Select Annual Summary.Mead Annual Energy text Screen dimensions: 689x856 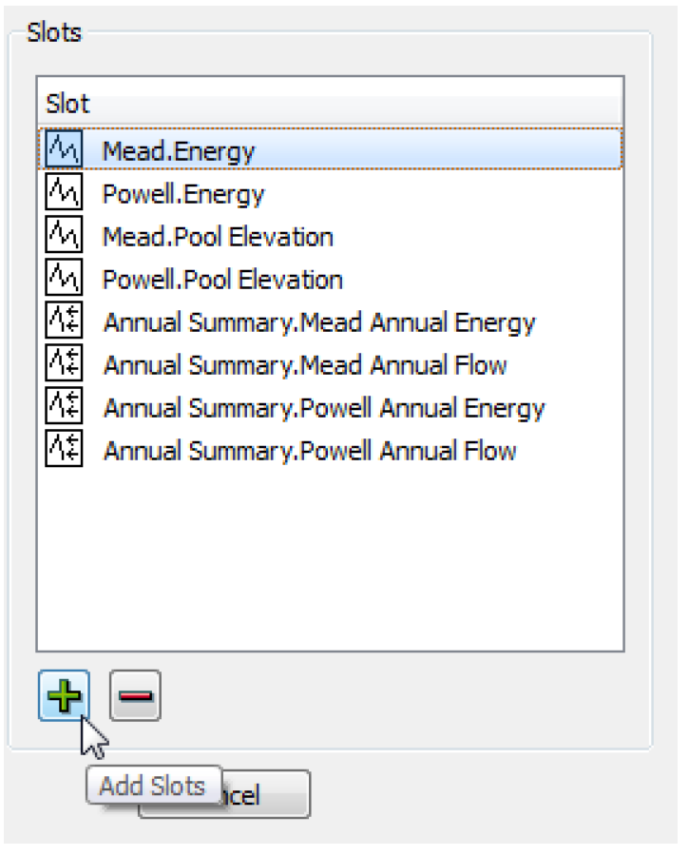(319, 322)
